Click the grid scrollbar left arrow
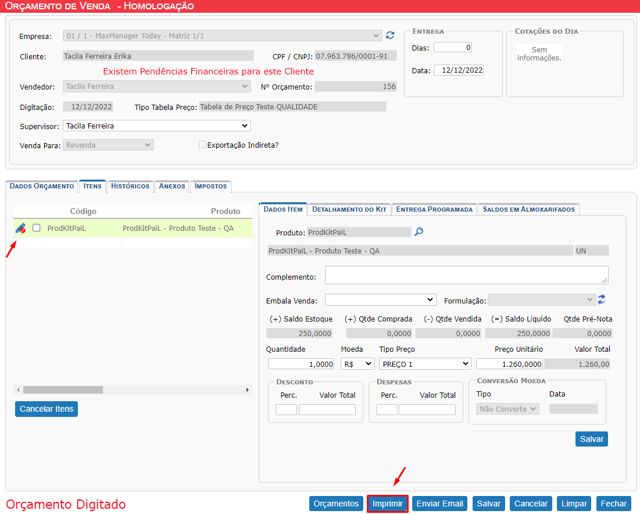The height and width of the screenshot is (514, 640). pos(18,390)
